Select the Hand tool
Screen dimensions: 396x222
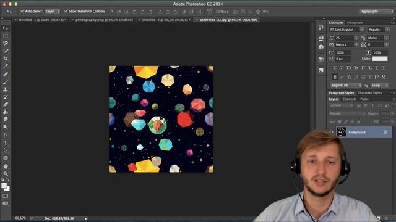pos(6,166)
